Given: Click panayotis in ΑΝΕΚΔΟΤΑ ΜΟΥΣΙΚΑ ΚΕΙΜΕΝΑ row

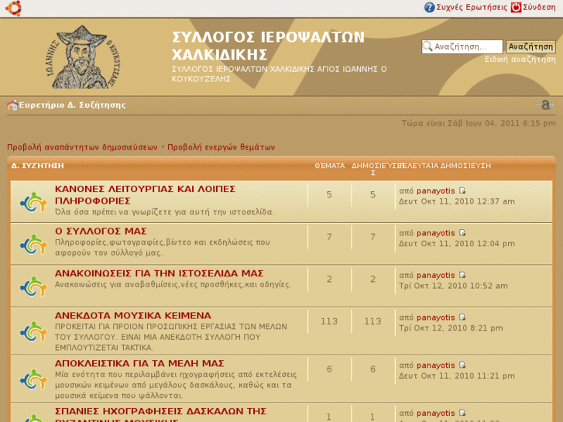Looking at the screenshot, I should [435, 317].
